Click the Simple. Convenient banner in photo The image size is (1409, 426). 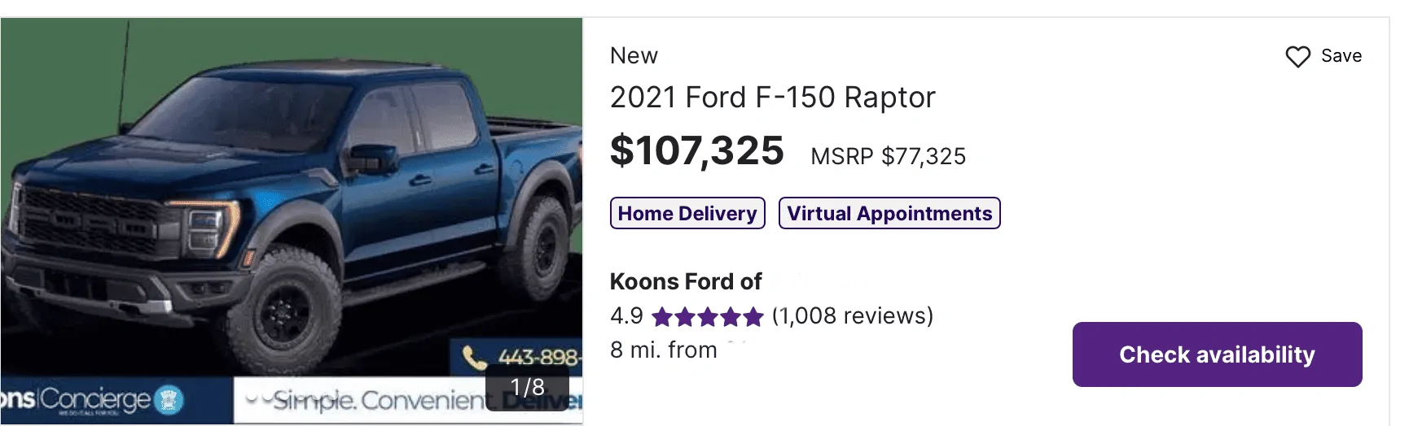pos(371,400)
